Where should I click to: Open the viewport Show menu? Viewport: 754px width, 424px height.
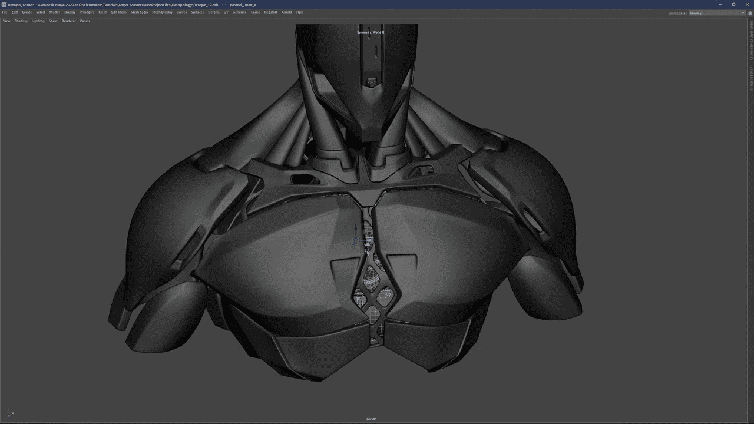click(x=53, y=21)
